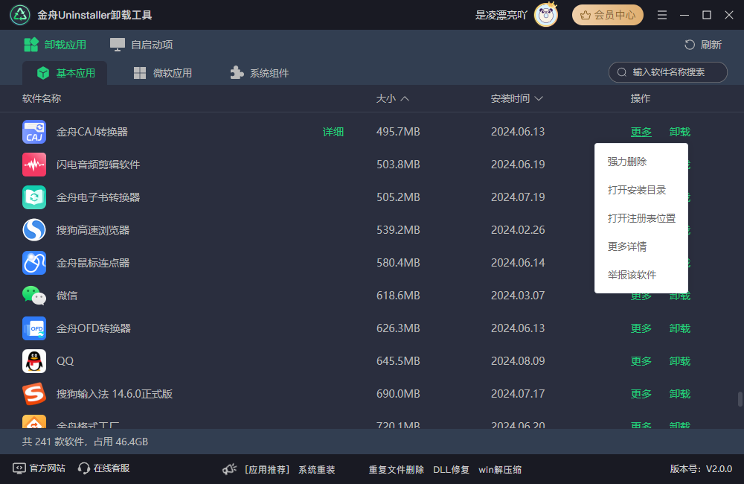Open the 会员中心 button

coord(608,15)
